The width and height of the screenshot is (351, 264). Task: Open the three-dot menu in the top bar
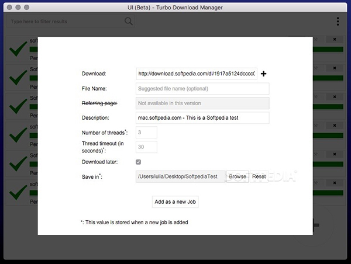coord(338,22)
